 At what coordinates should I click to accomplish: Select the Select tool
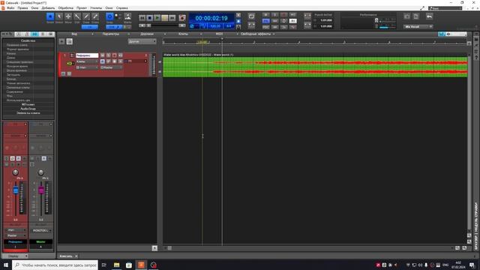point(59,16)
